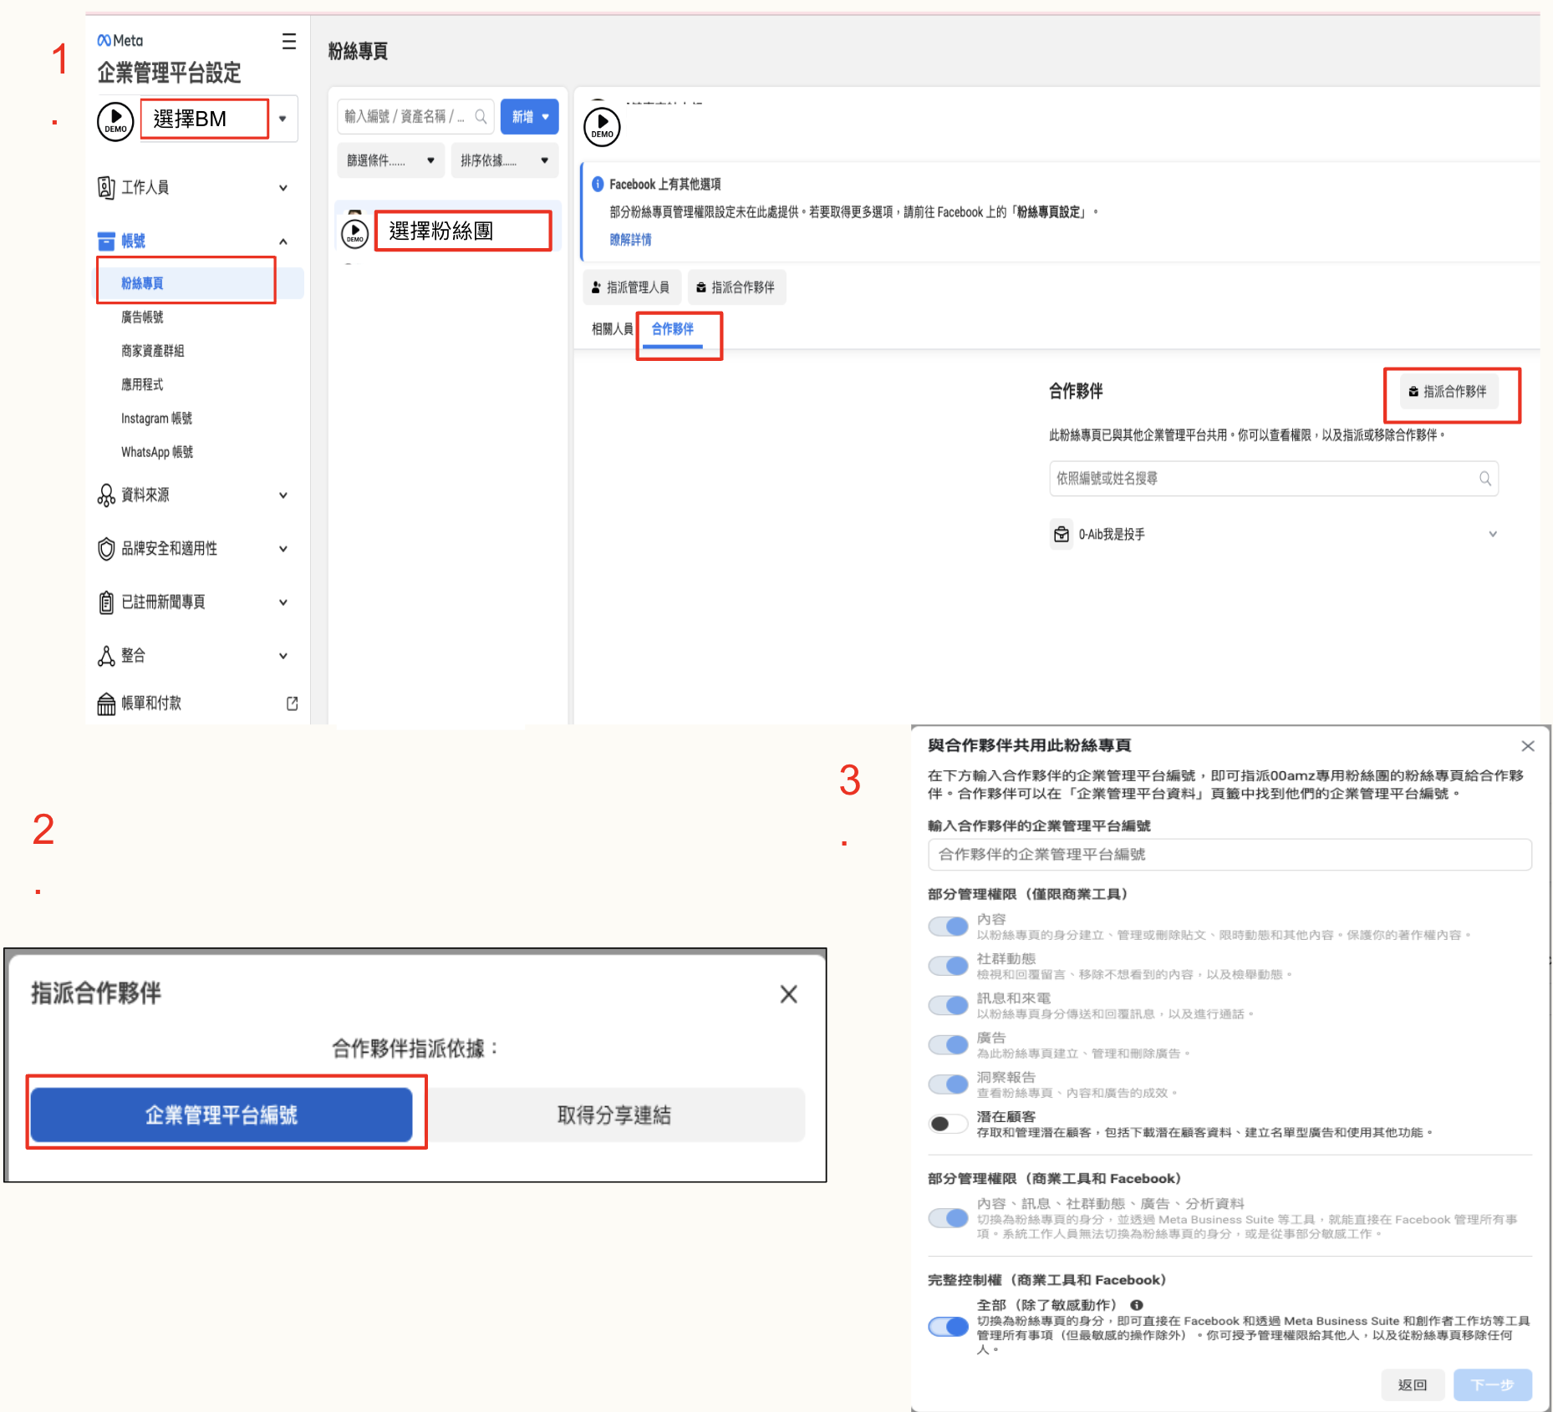Toggle the 全部 full control switch
The height and width of the screenshot is (1412, 1553).
pos(948,1327)
